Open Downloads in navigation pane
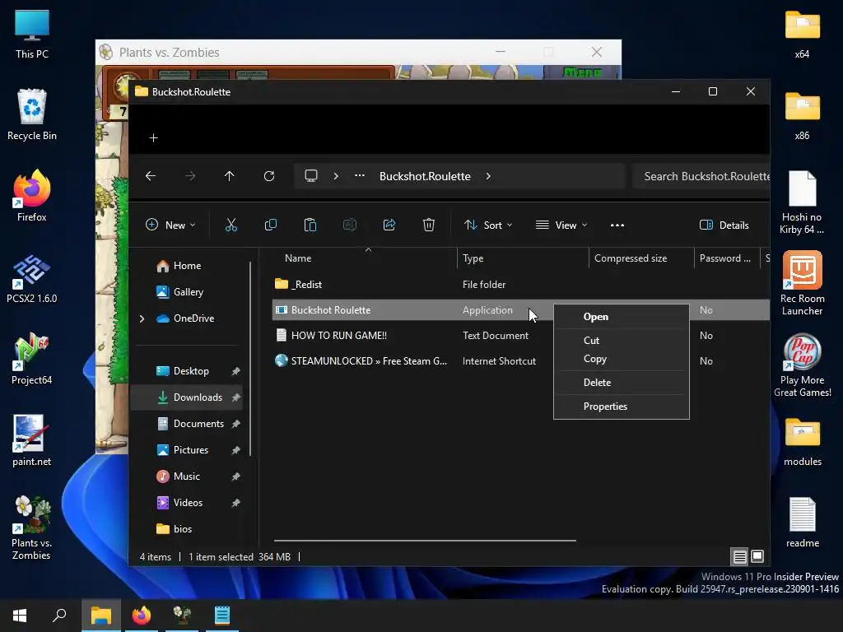Screen dimensions: 843x632 coord(187,397)
